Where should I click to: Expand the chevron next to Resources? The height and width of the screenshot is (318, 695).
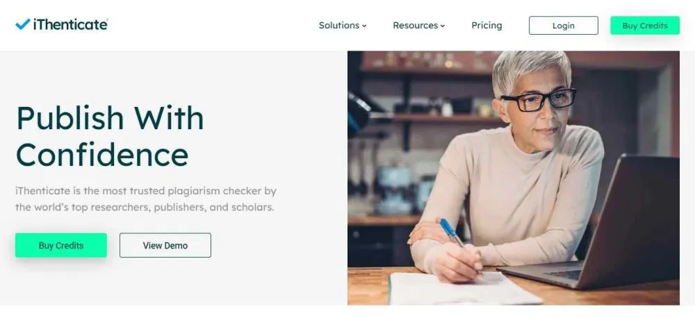point(443,26)
